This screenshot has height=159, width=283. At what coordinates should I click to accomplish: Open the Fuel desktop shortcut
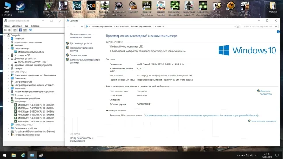click(x=231, y=7)
